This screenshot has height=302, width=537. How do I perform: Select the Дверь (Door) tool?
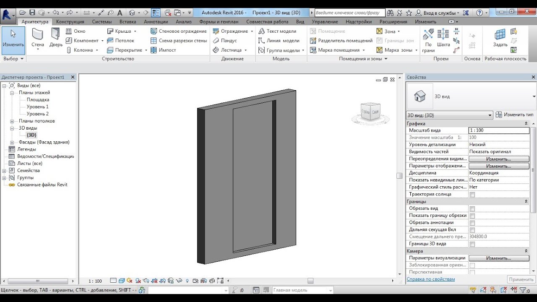pyautogui.click(x=56, y=38)
